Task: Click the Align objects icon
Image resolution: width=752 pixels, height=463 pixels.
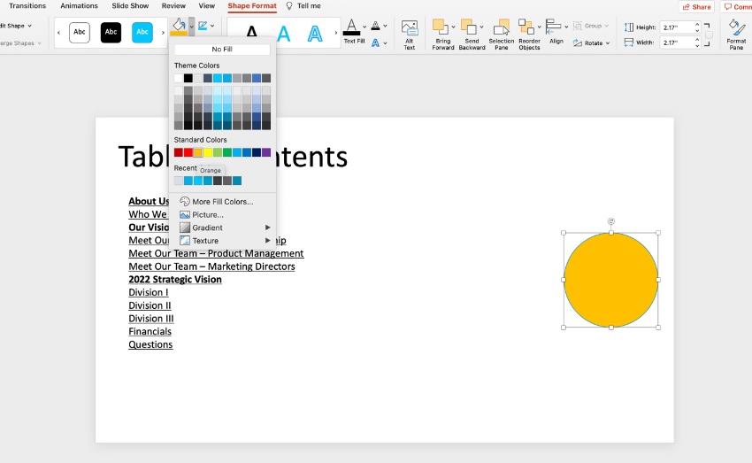Action: pos(554,27)
